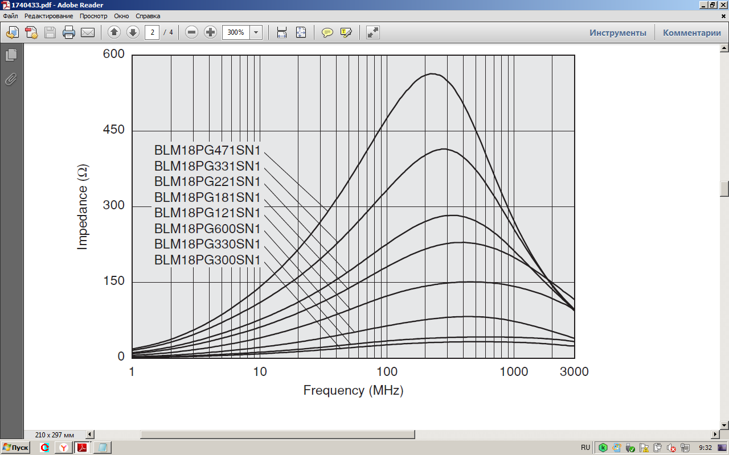This screenshot has height=455, width=729.
Task: Click the Impedance (Ω) axis title
Action: (83, 207)
